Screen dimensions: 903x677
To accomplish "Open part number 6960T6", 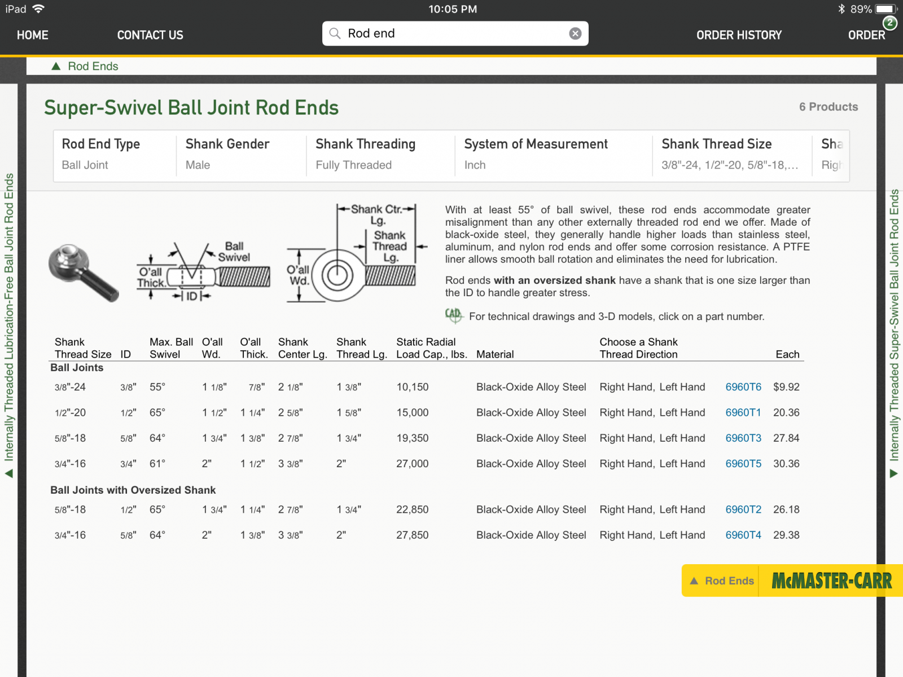I will coord(743,387).
